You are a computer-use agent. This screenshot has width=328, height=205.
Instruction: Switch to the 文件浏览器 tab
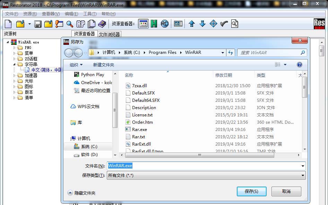110,34
